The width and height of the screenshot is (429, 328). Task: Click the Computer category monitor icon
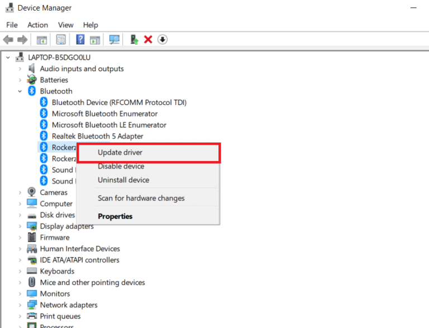point(32,203)
